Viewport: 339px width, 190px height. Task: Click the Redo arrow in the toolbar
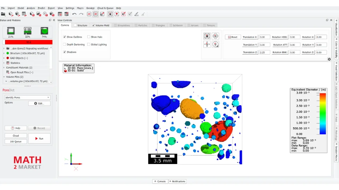click(81, 14)
